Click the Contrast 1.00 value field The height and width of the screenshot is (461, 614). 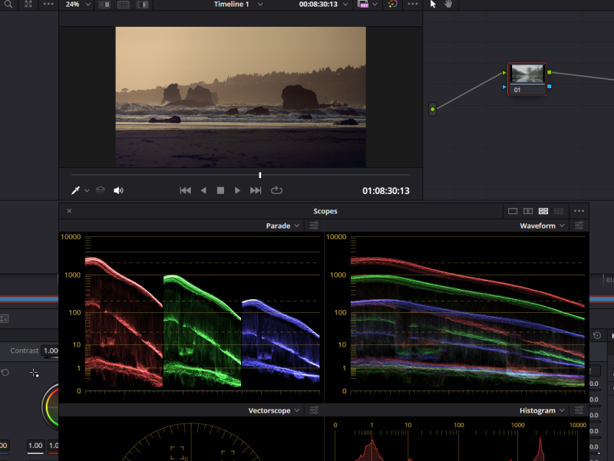(50, 351)
